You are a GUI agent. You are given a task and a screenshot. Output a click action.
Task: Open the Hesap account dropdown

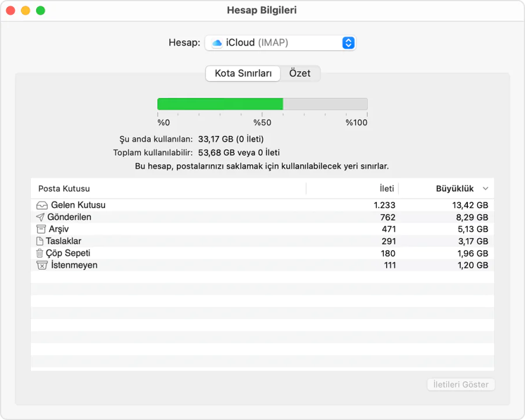(x=281, y=42)
